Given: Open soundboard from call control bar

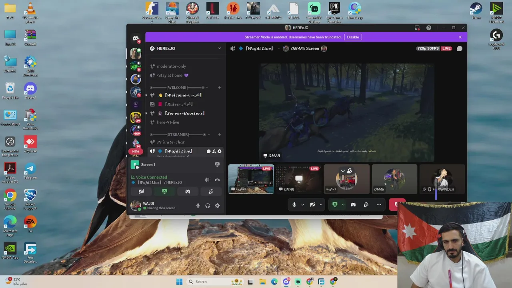Looking at the screenshot, I should point(366,204).
